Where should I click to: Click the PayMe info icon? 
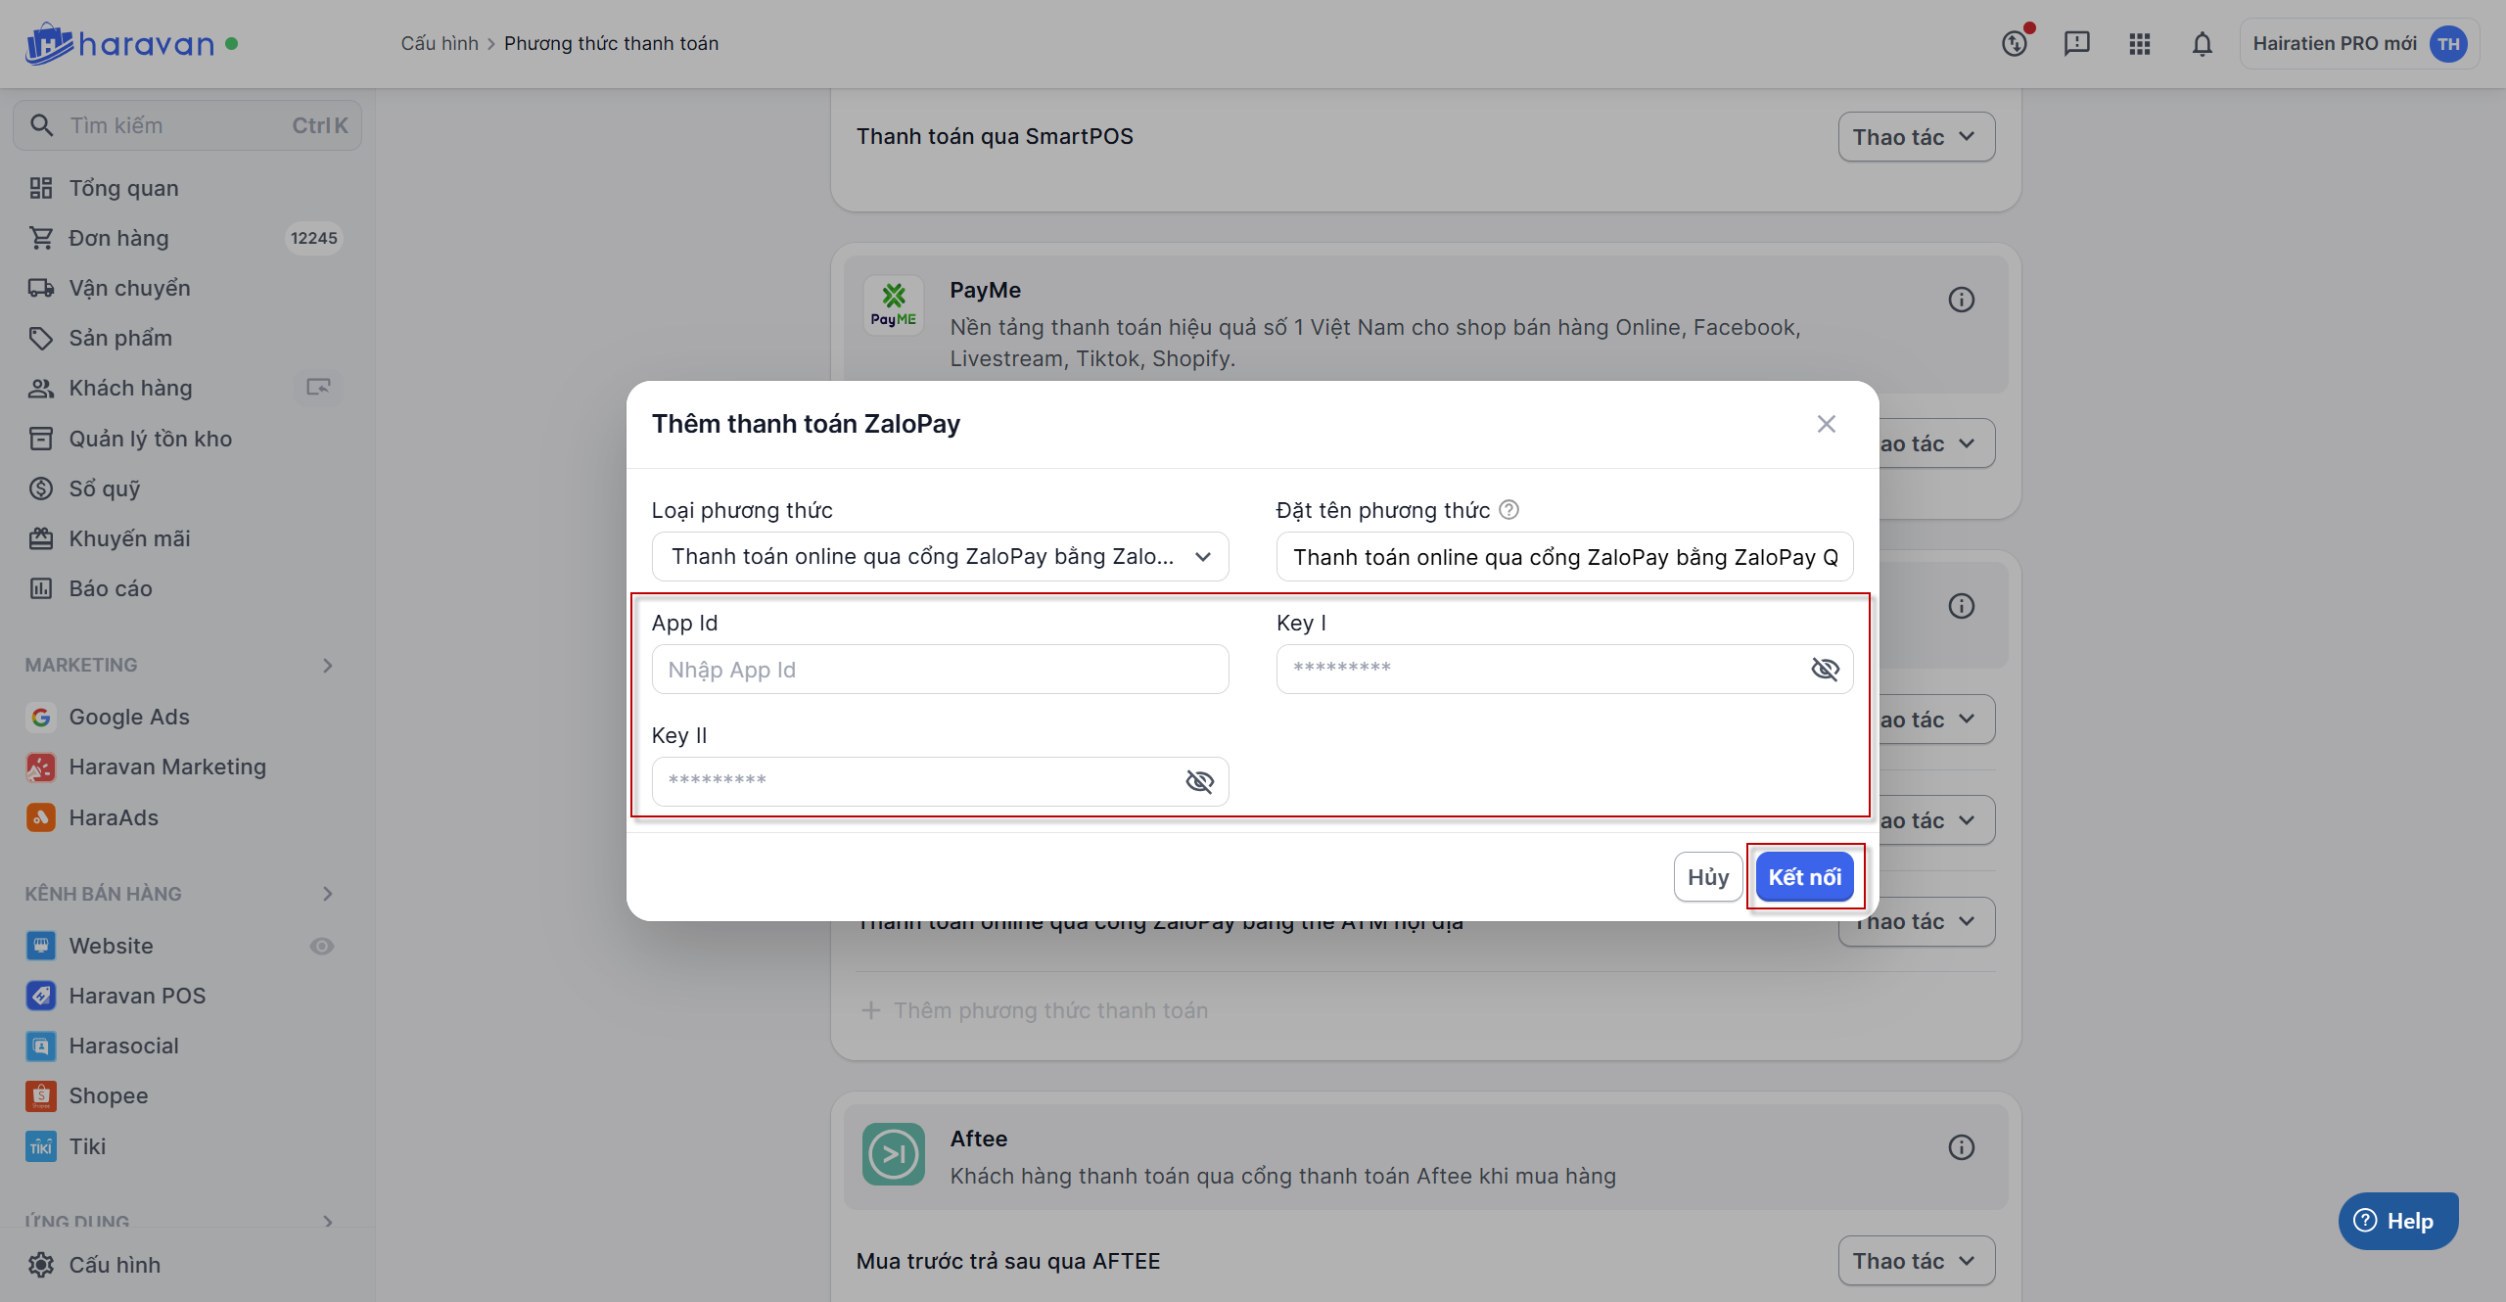(1961, 300)
